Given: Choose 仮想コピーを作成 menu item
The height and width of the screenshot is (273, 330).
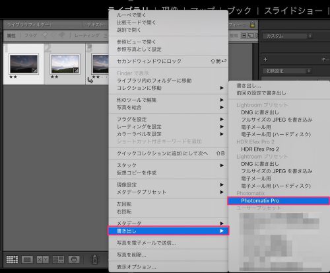Looking at the screenshot, I should (168, 173).
